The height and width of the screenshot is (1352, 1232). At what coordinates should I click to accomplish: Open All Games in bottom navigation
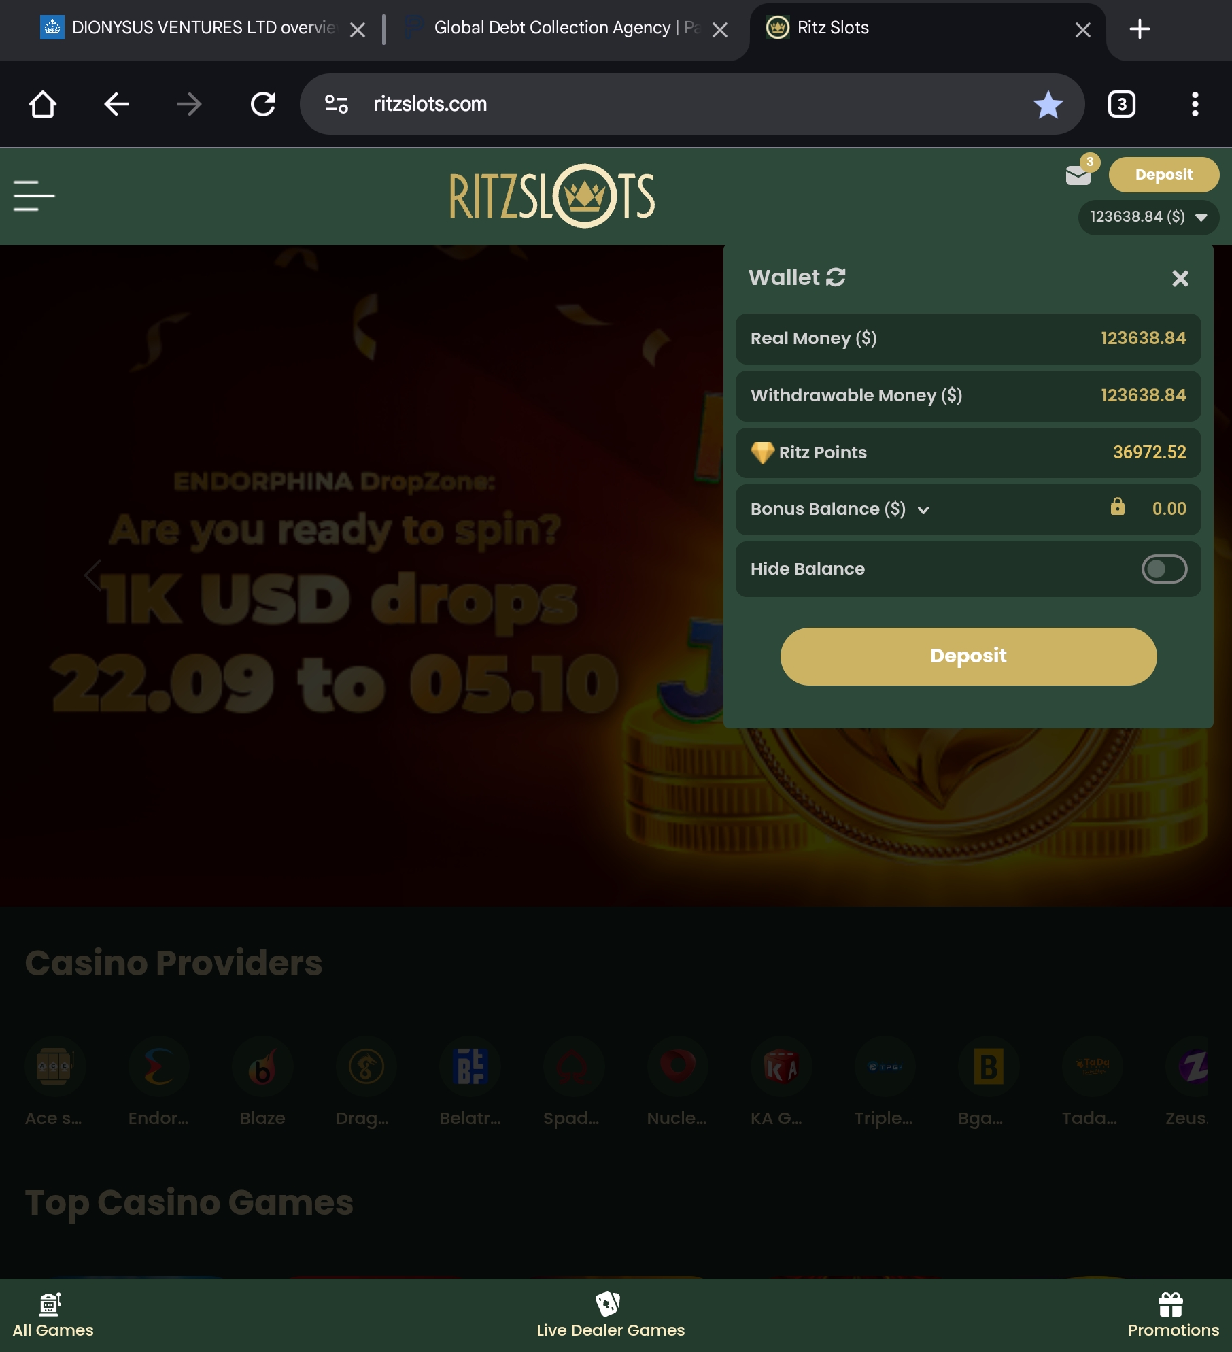coord(53,1315)
